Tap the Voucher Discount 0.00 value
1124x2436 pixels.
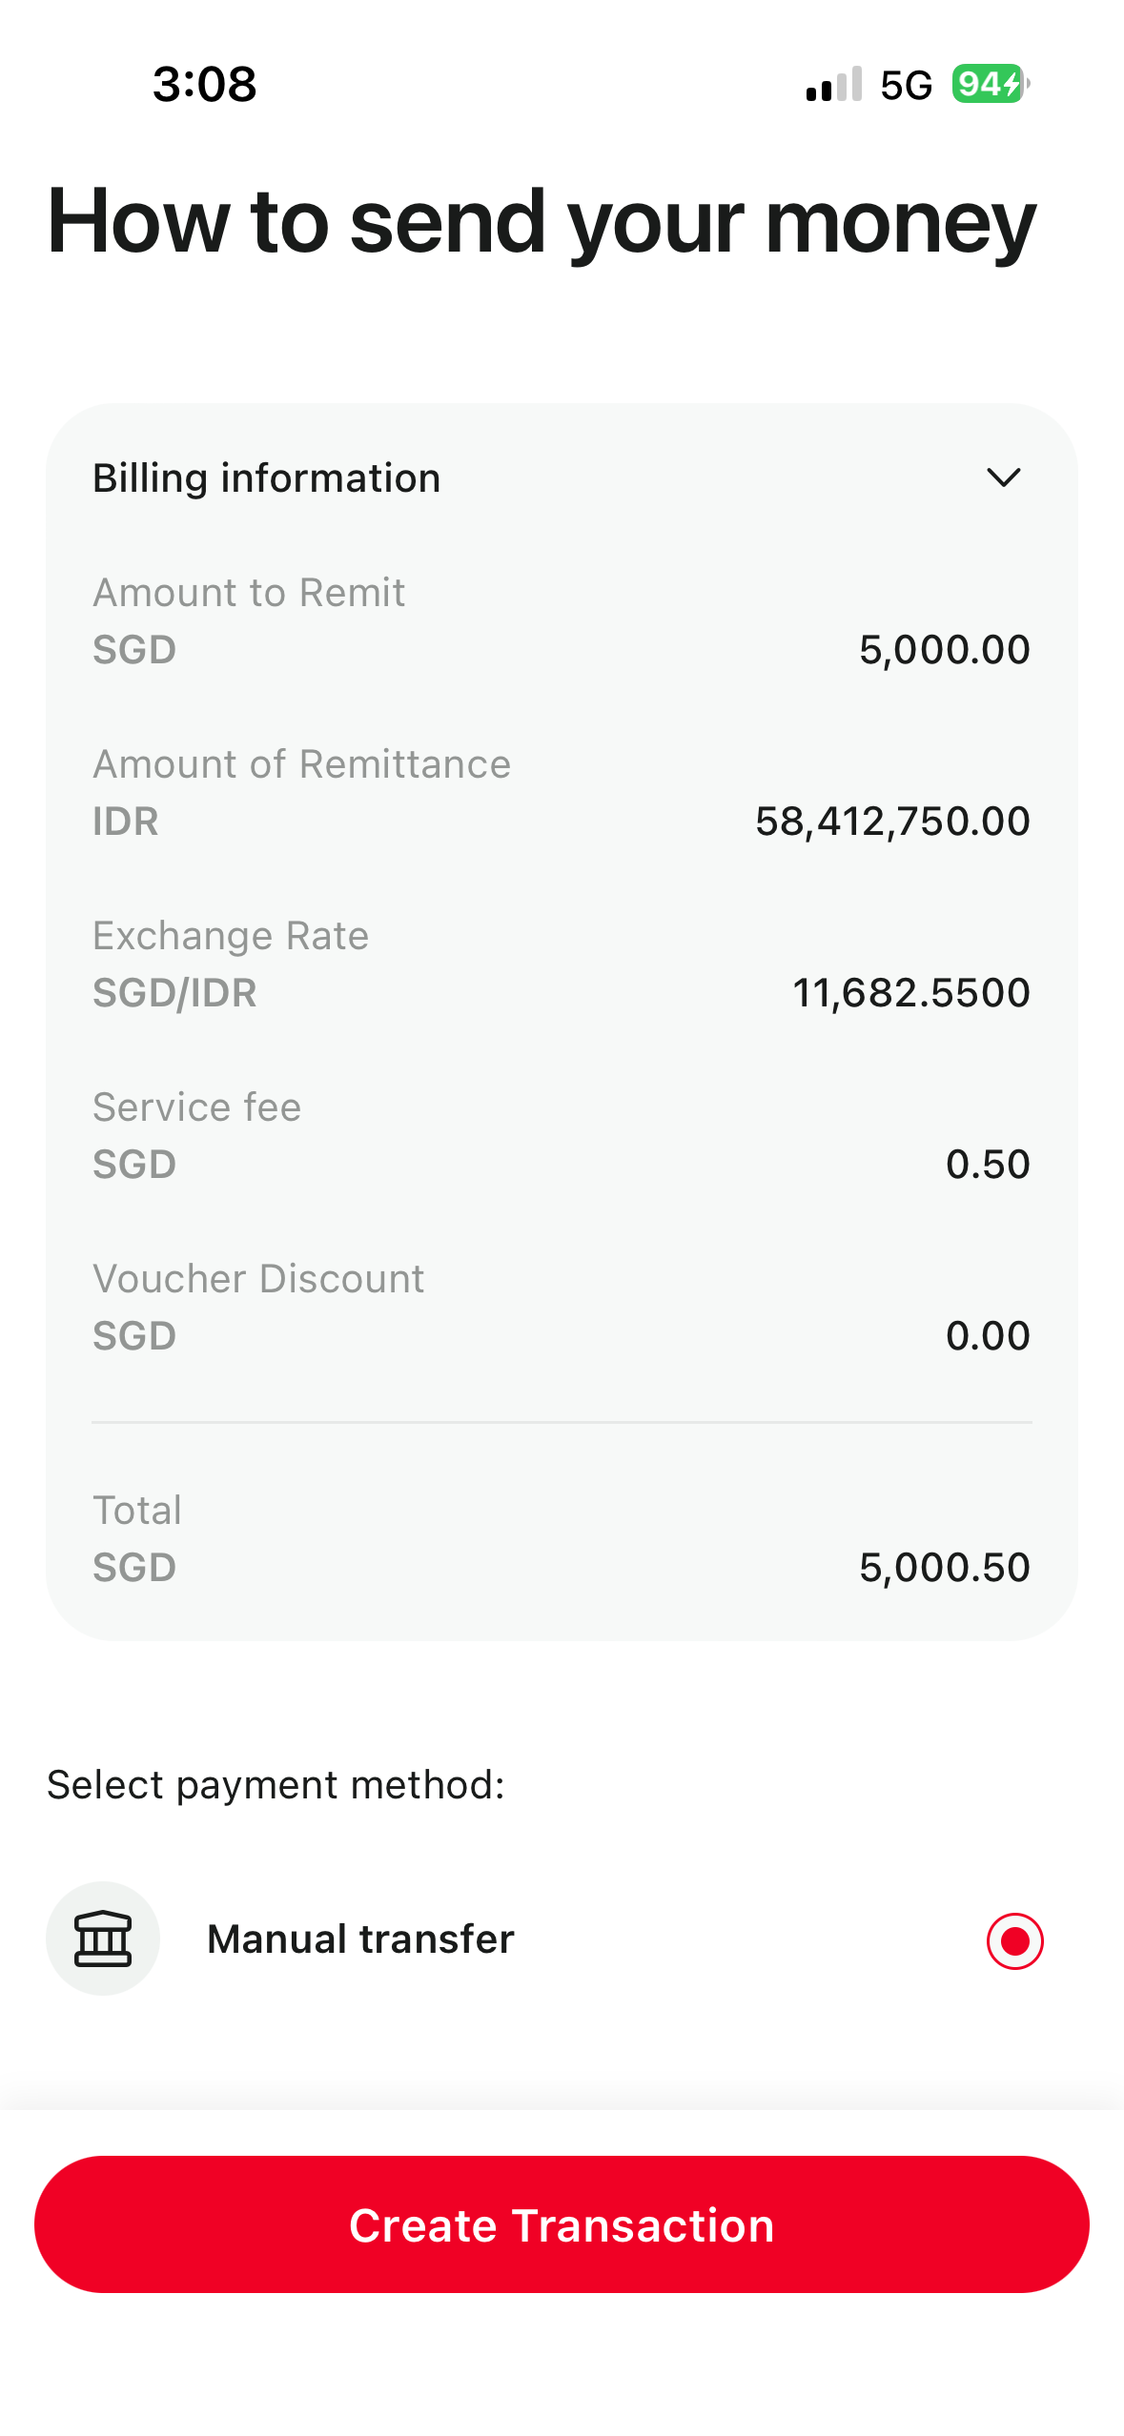click(x=988, y=1336)
